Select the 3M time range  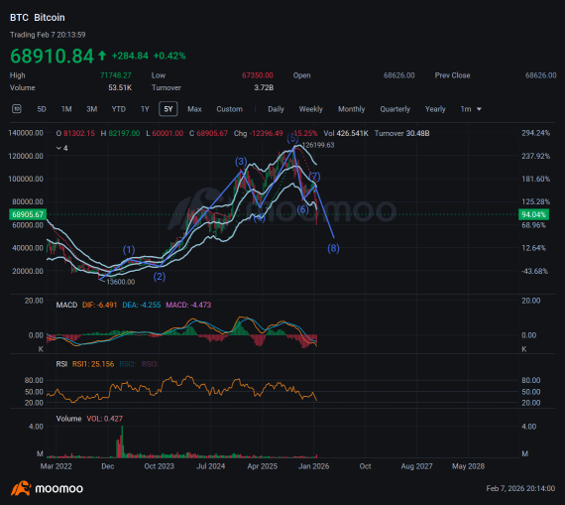click(91, 109)
